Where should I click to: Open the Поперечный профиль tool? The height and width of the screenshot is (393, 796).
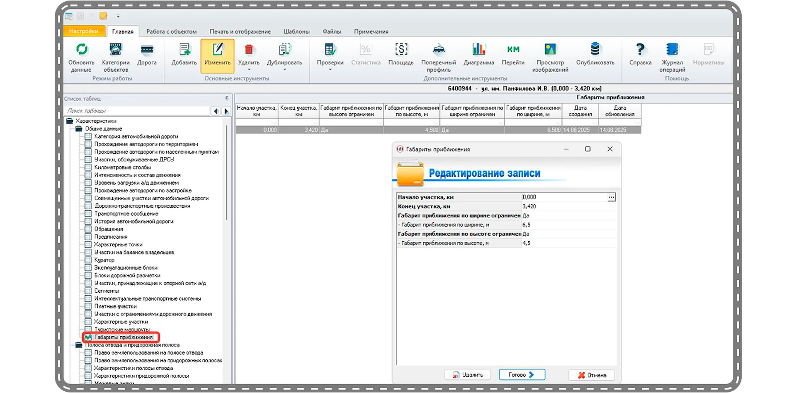pos(438,50)
